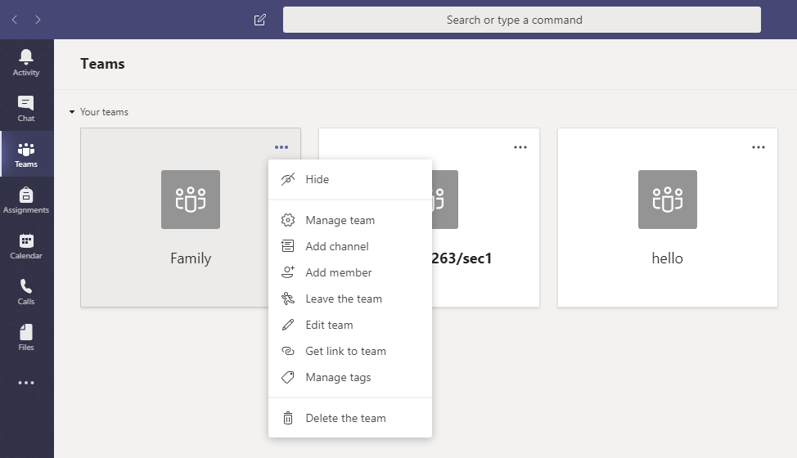Select Get link to team
The width and height of the screenshot is (797, 458).
click(345, 351)
